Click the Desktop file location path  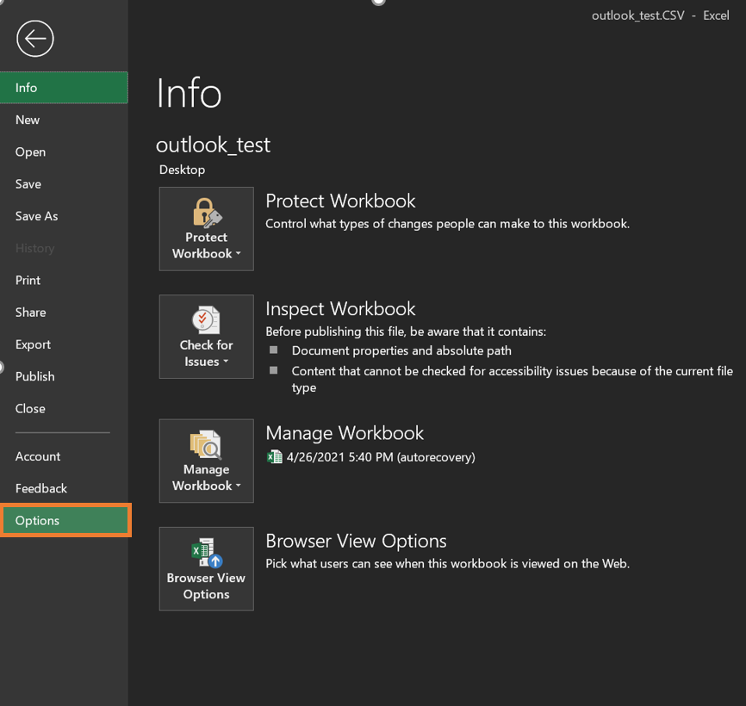[x=182, y=170]
